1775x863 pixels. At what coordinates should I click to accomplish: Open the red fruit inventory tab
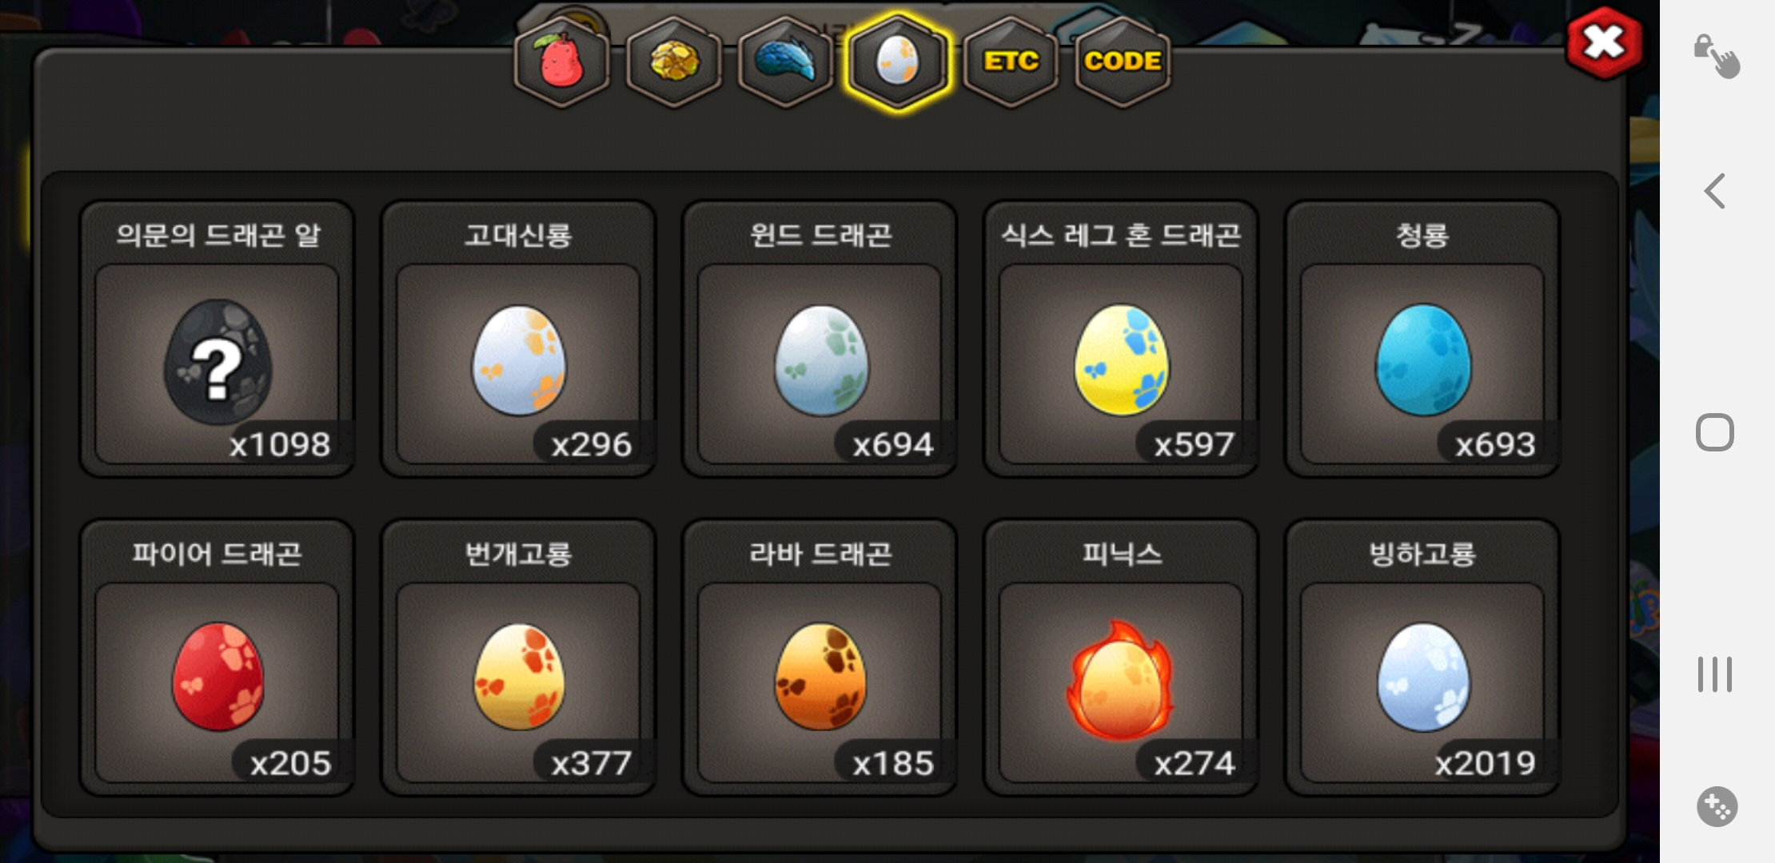(561, 62)
